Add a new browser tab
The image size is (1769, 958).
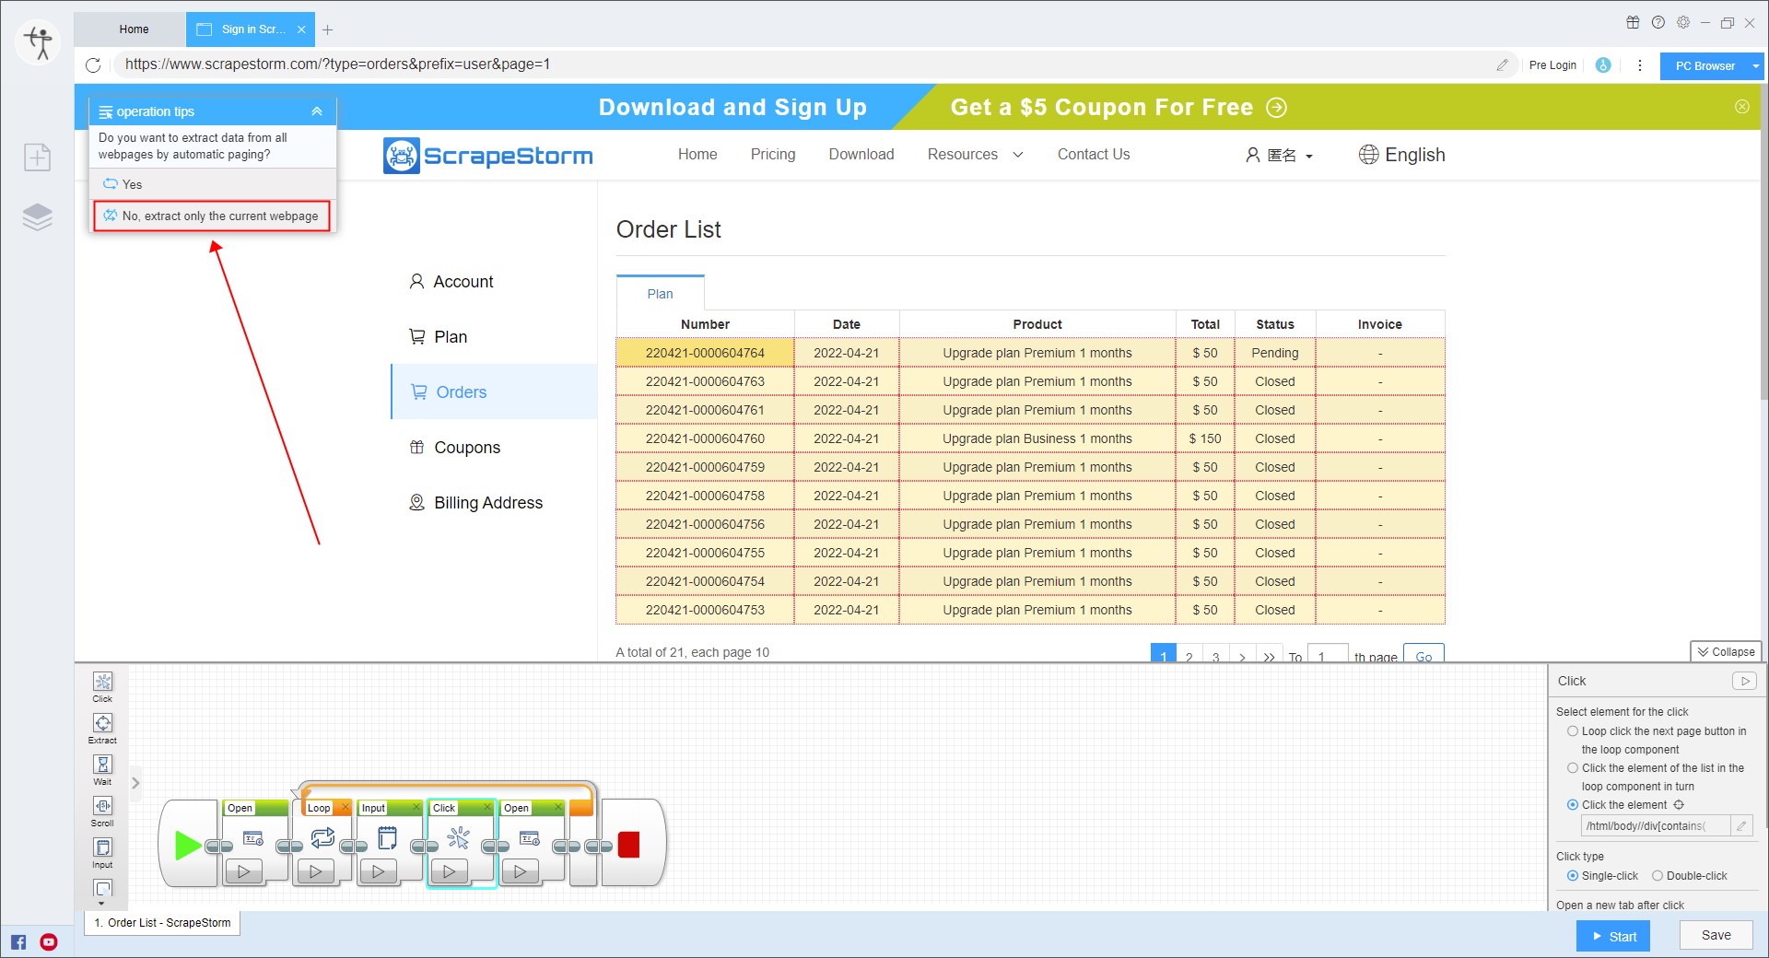coord(327,29)
